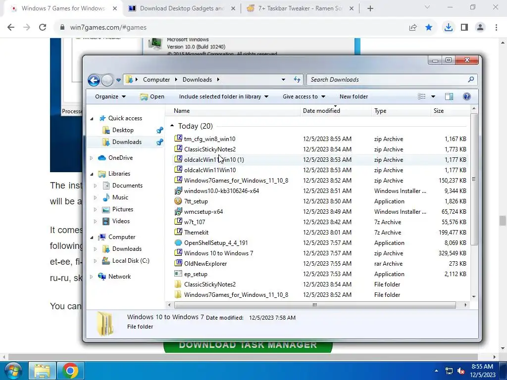Select the 7tt_setup application icon
Viewport: 507px width, 380px height.
point(178,201)
